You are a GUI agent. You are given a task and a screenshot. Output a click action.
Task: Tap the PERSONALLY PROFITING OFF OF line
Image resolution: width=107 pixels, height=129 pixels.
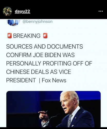coord(49,63)
